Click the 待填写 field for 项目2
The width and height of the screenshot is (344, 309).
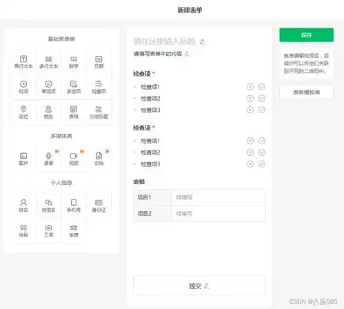click(x=219, y=214)
